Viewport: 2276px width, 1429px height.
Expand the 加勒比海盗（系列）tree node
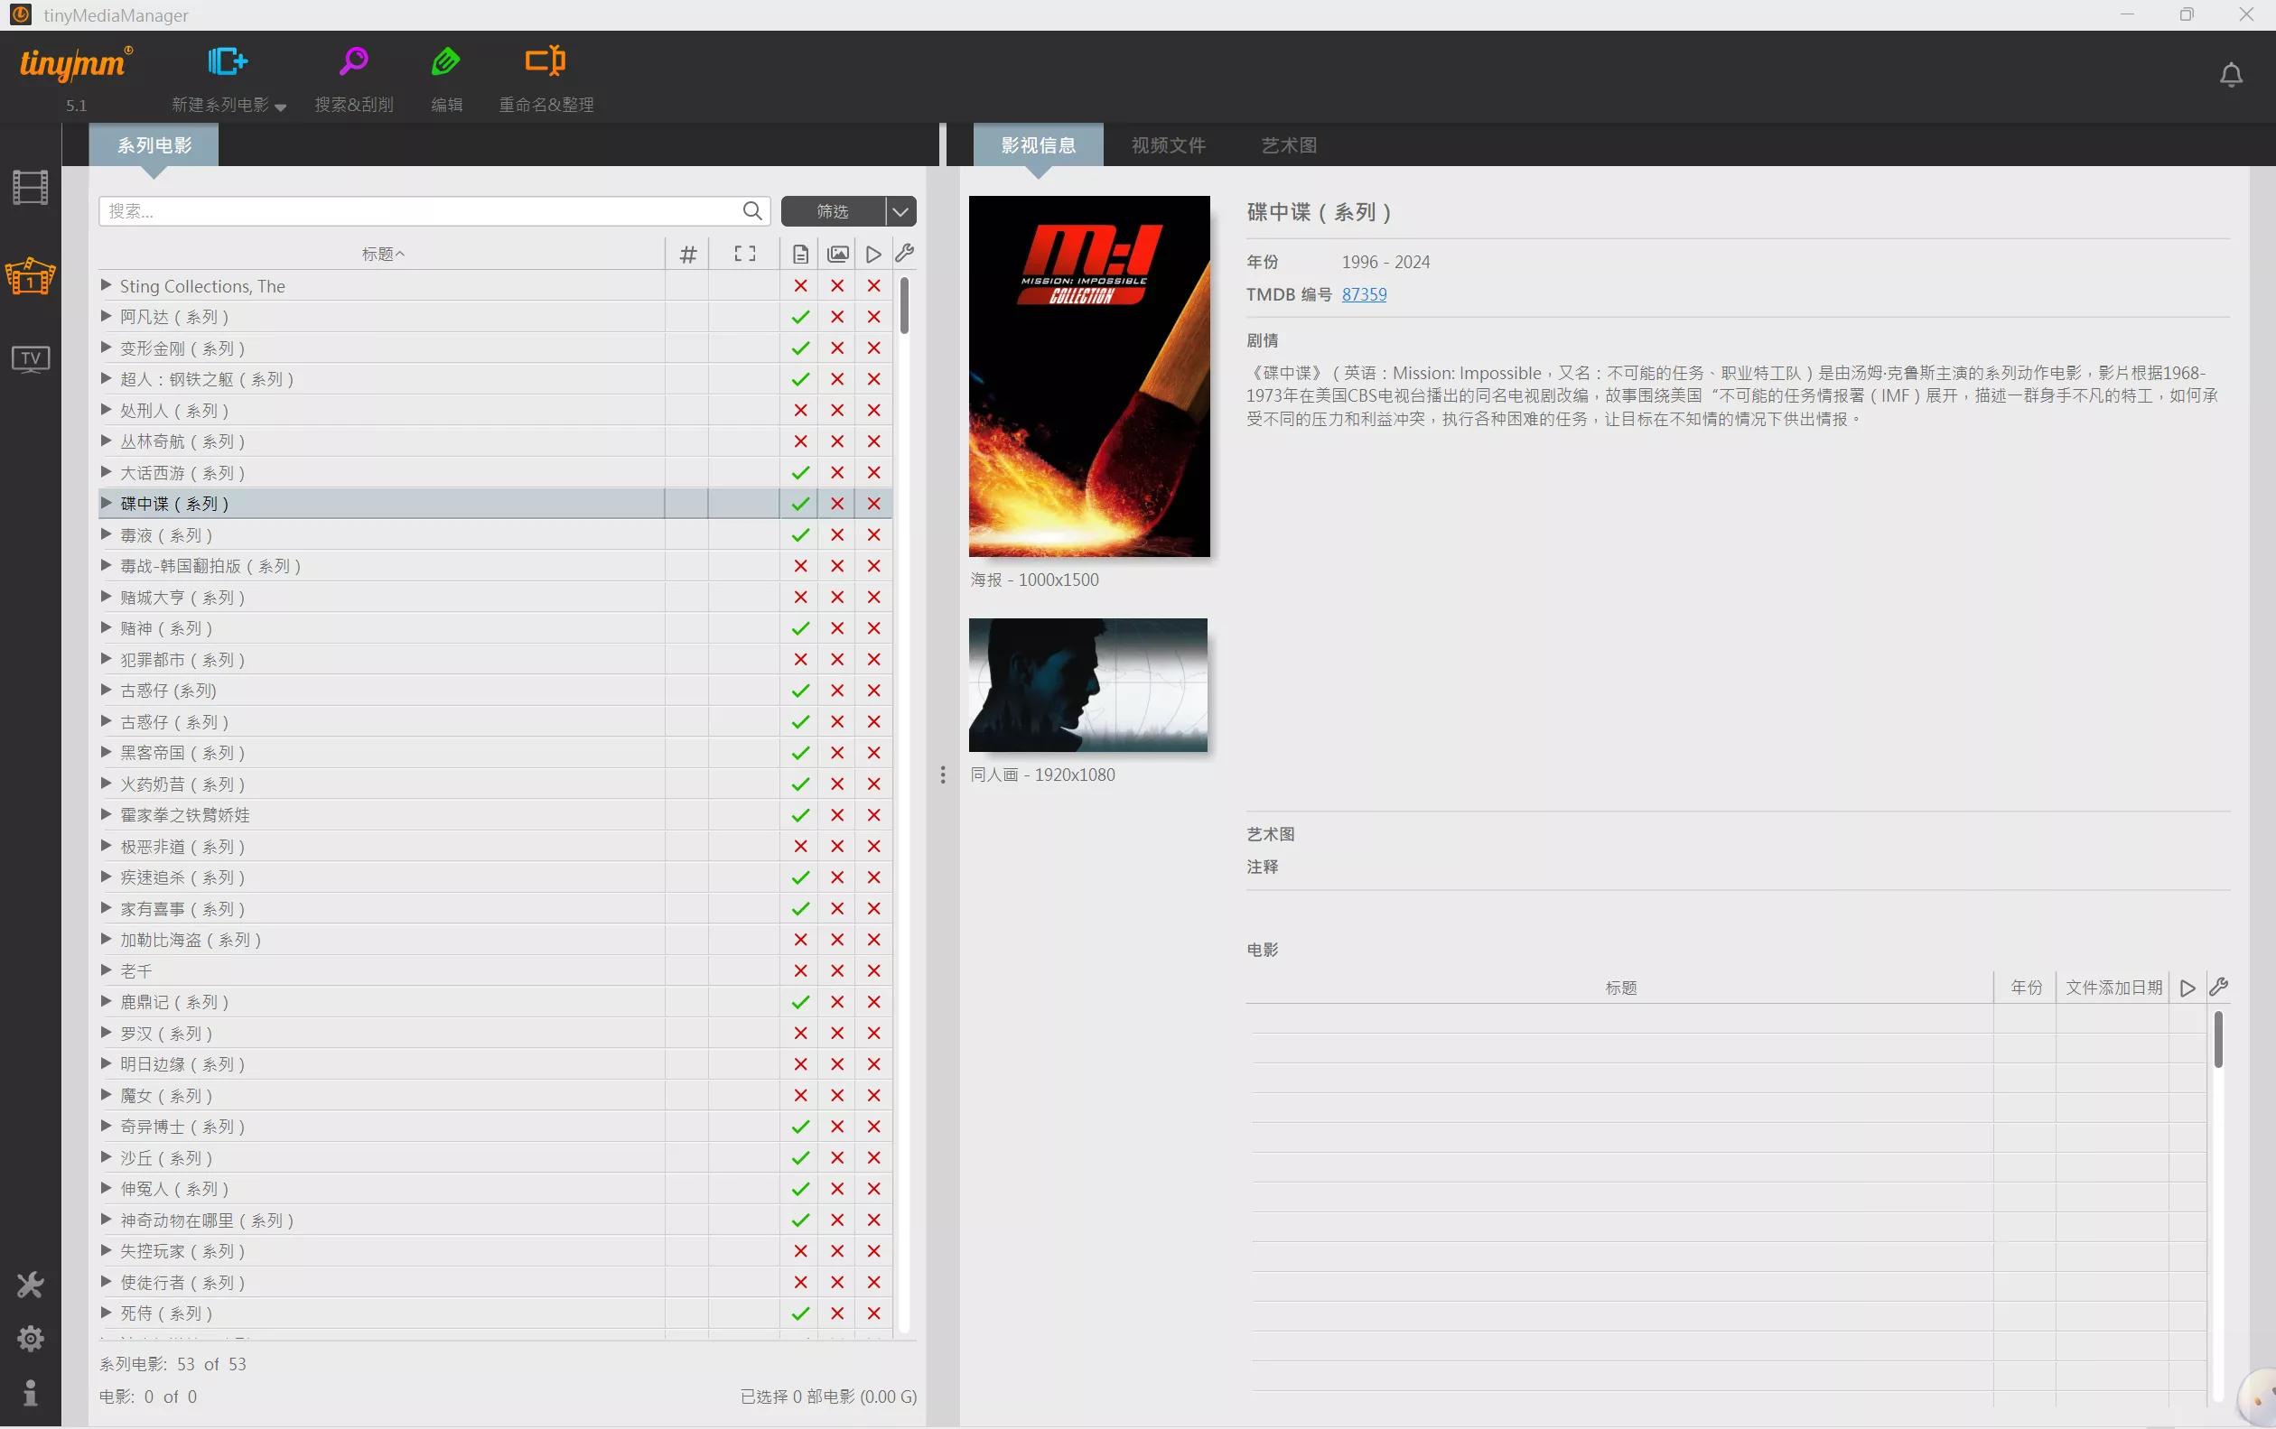(106, 939)
